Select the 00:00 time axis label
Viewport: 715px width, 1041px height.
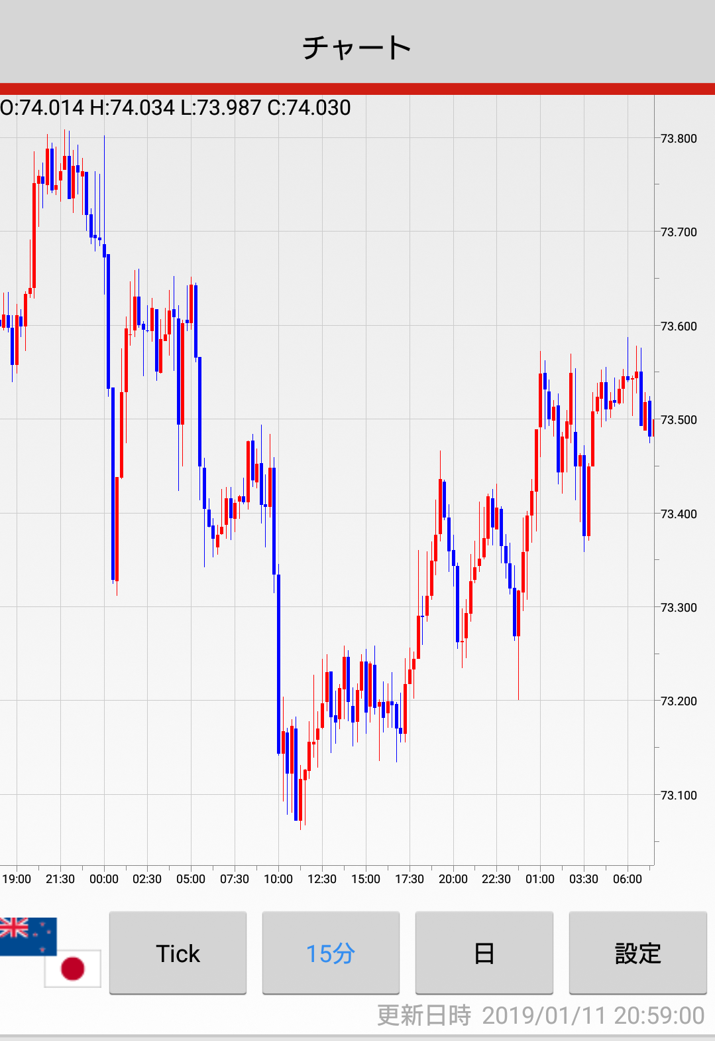click(104, 879)
